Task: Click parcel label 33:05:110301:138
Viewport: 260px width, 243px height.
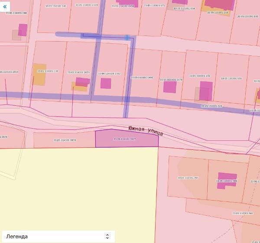Action: click(x=48, y=71)
